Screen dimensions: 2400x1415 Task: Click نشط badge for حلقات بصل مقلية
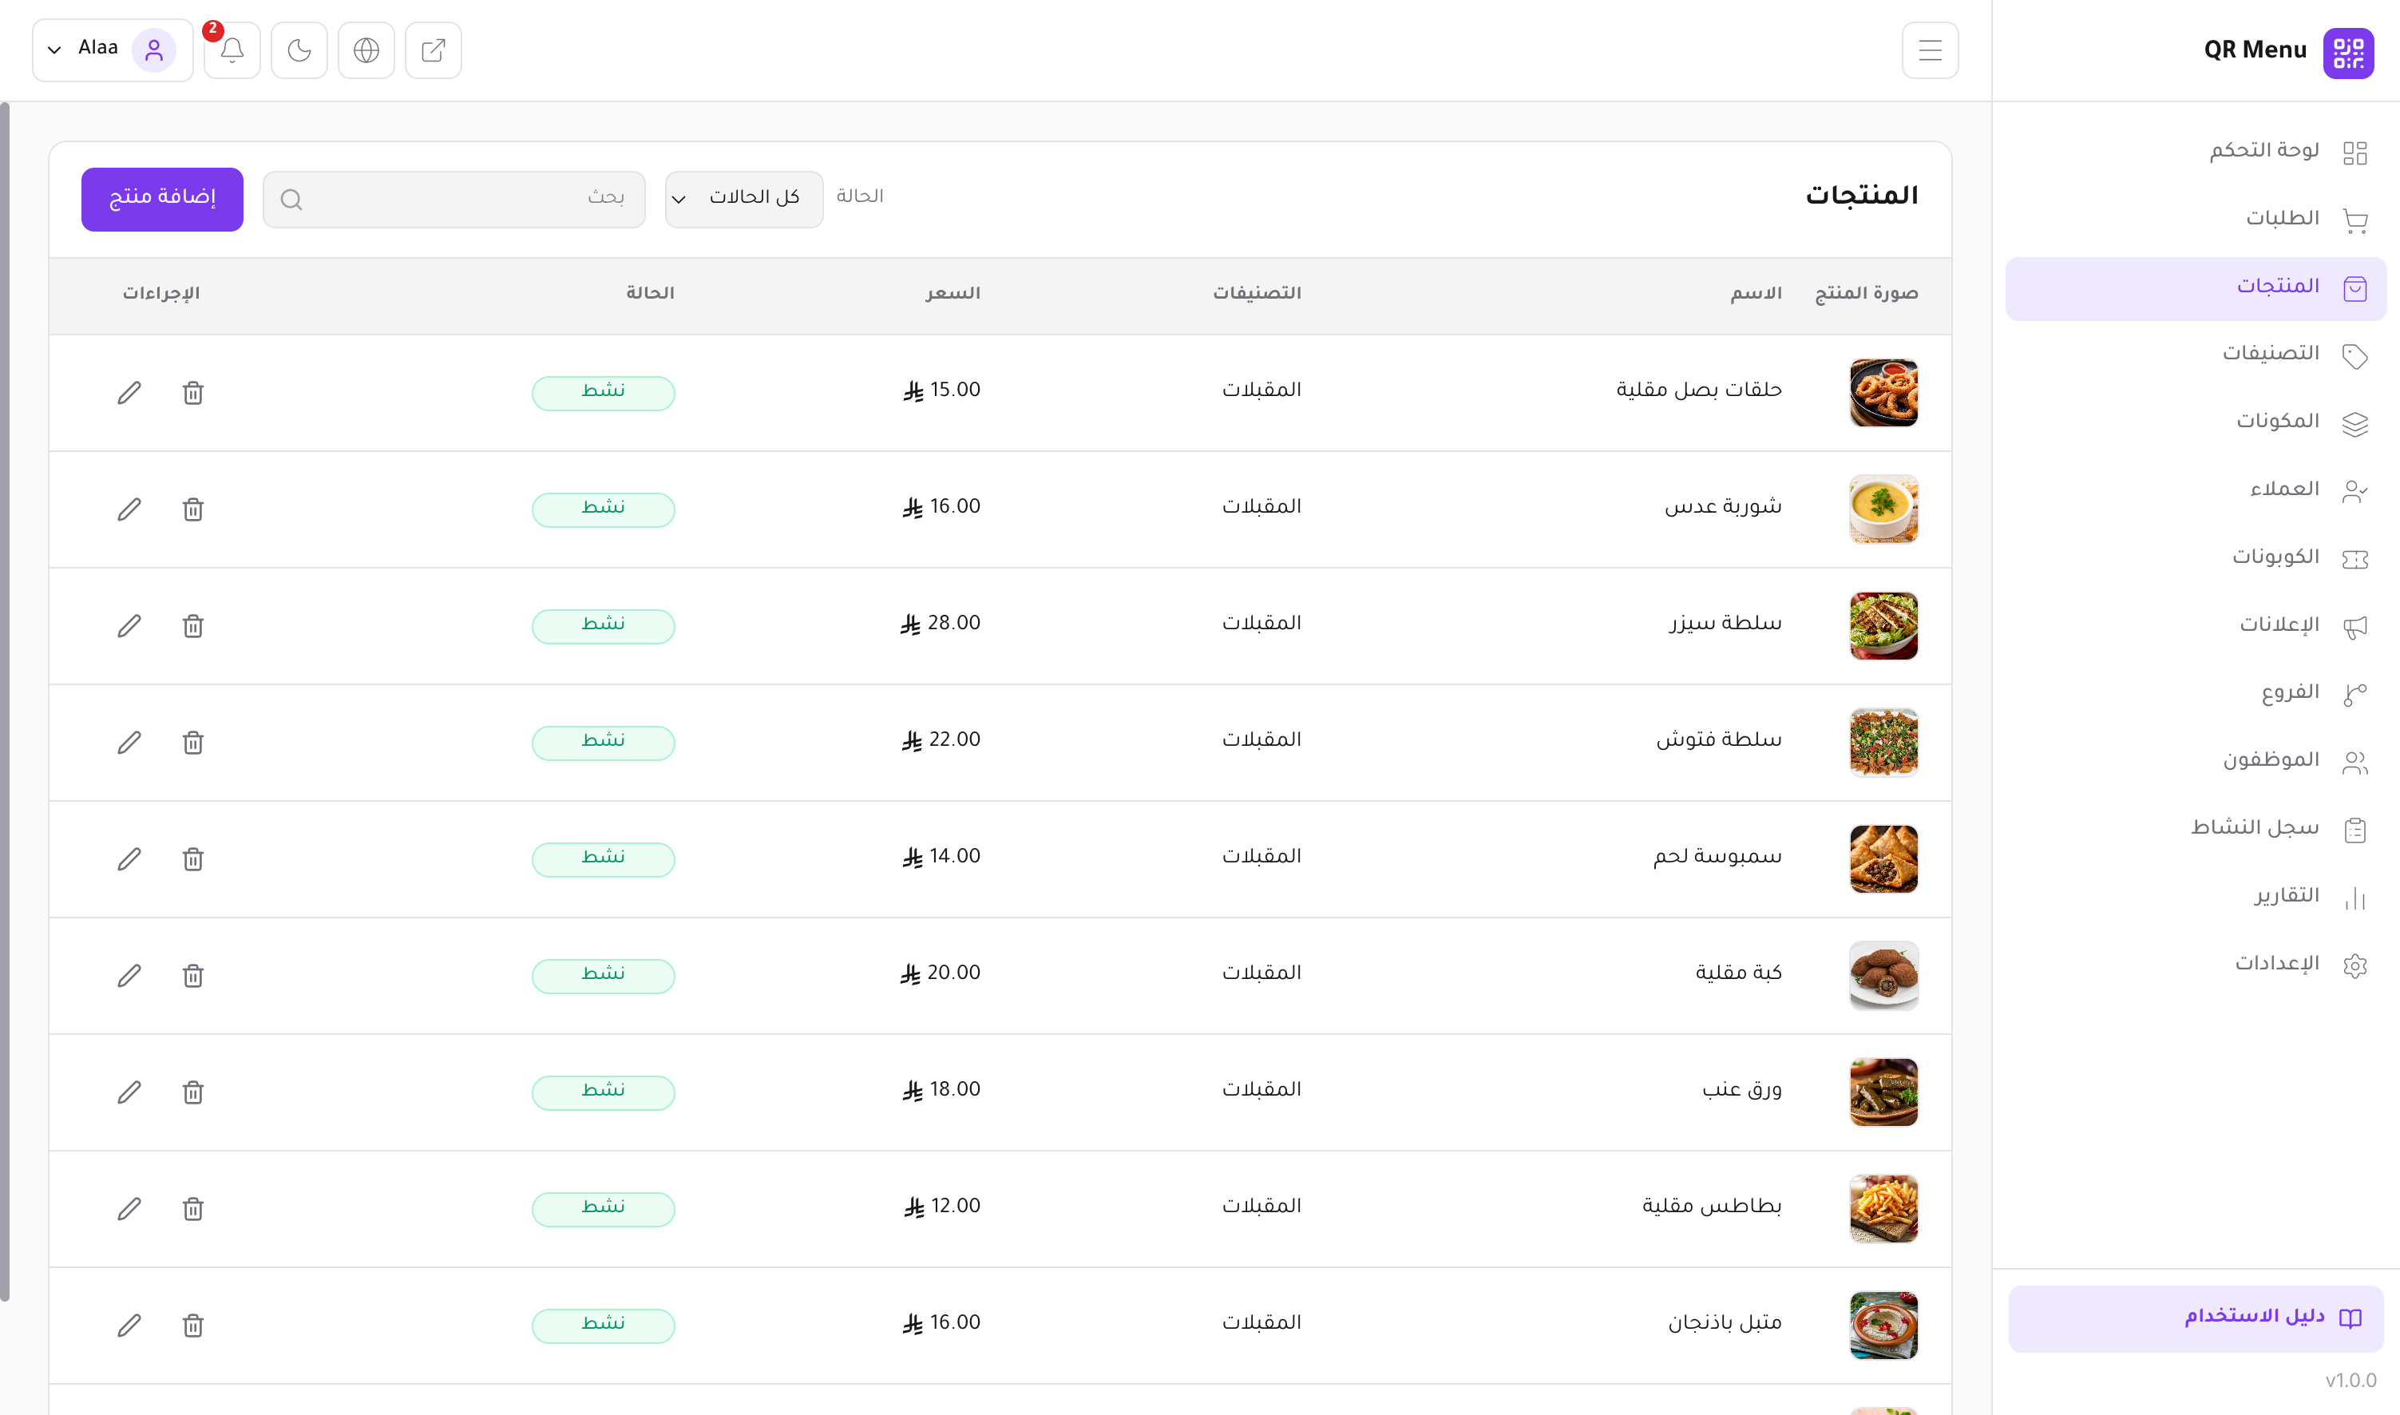604,393
